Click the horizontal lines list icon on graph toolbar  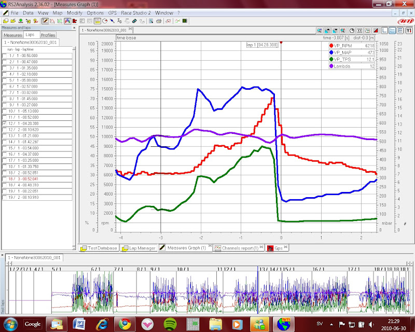400,31
